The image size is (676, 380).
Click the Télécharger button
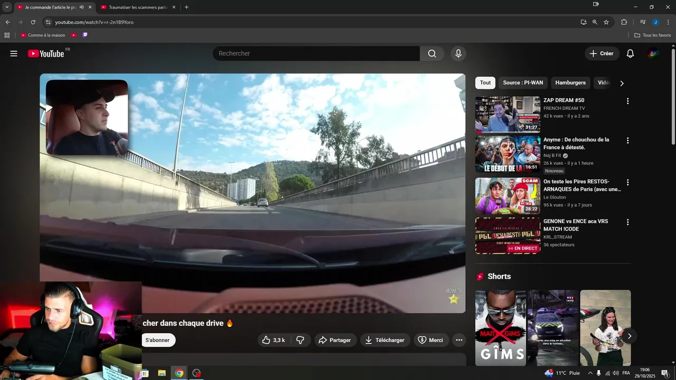[385, 340]
